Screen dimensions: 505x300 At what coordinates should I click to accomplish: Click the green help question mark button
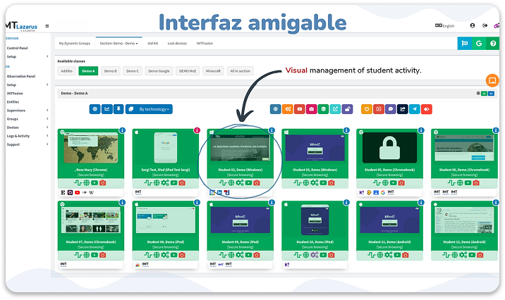pos(494,44)
